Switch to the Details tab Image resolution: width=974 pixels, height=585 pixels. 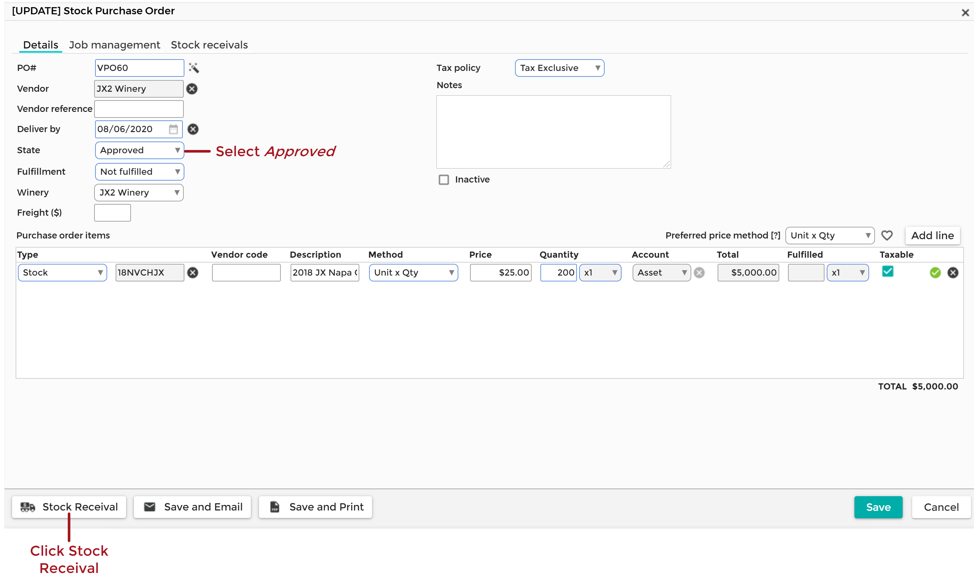(x=41, y=45)
